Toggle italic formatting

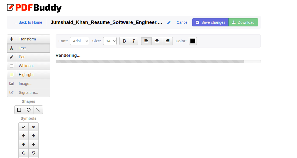134,41
